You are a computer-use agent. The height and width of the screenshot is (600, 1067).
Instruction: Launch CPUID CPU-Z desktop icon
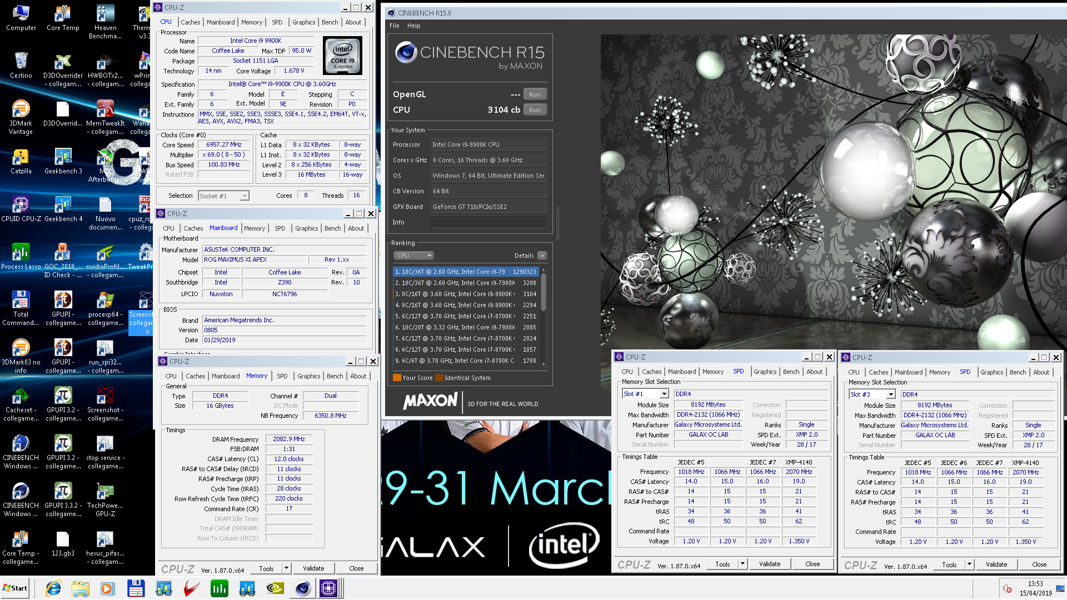[x=21, y=209]
